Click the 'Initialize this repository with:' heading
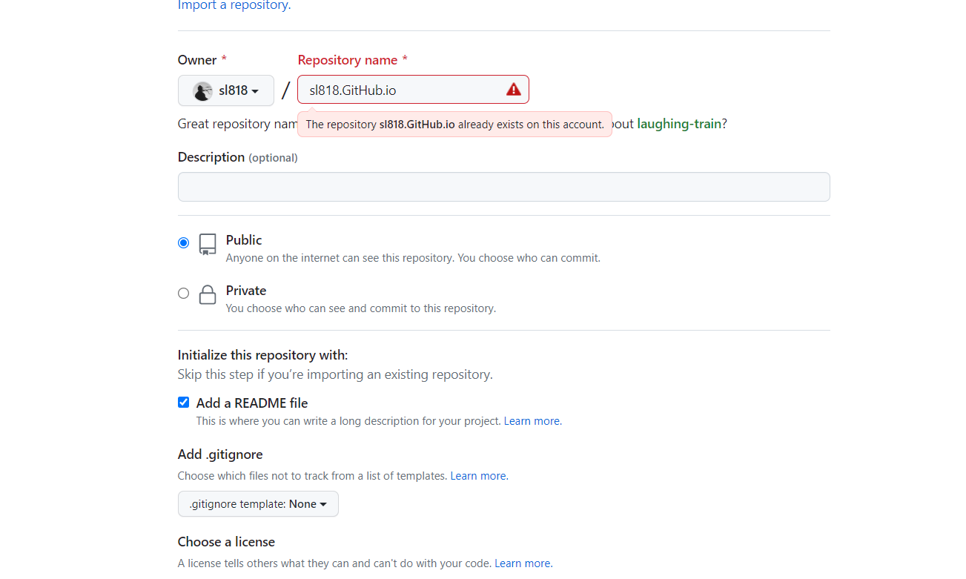 point(262,355)
